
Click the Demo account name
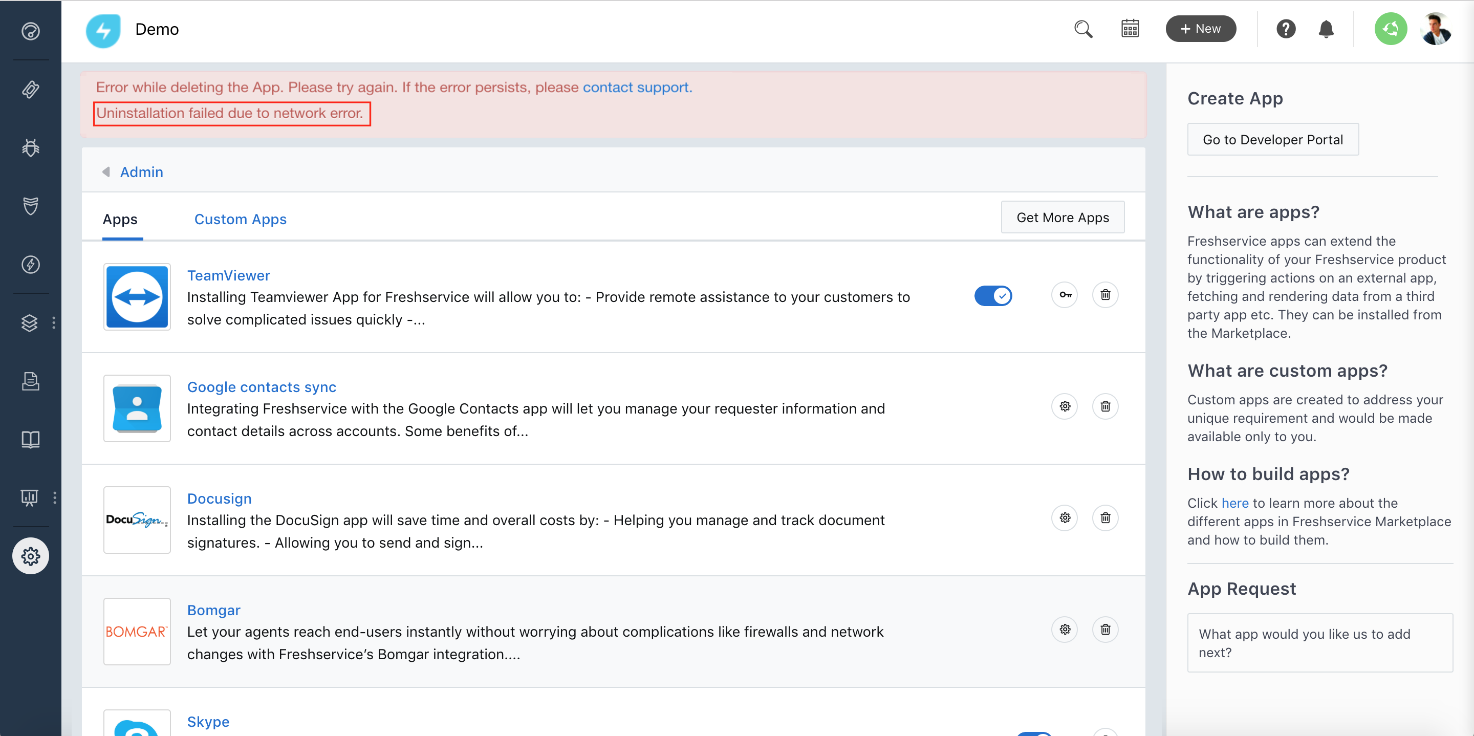coord(157,30)
